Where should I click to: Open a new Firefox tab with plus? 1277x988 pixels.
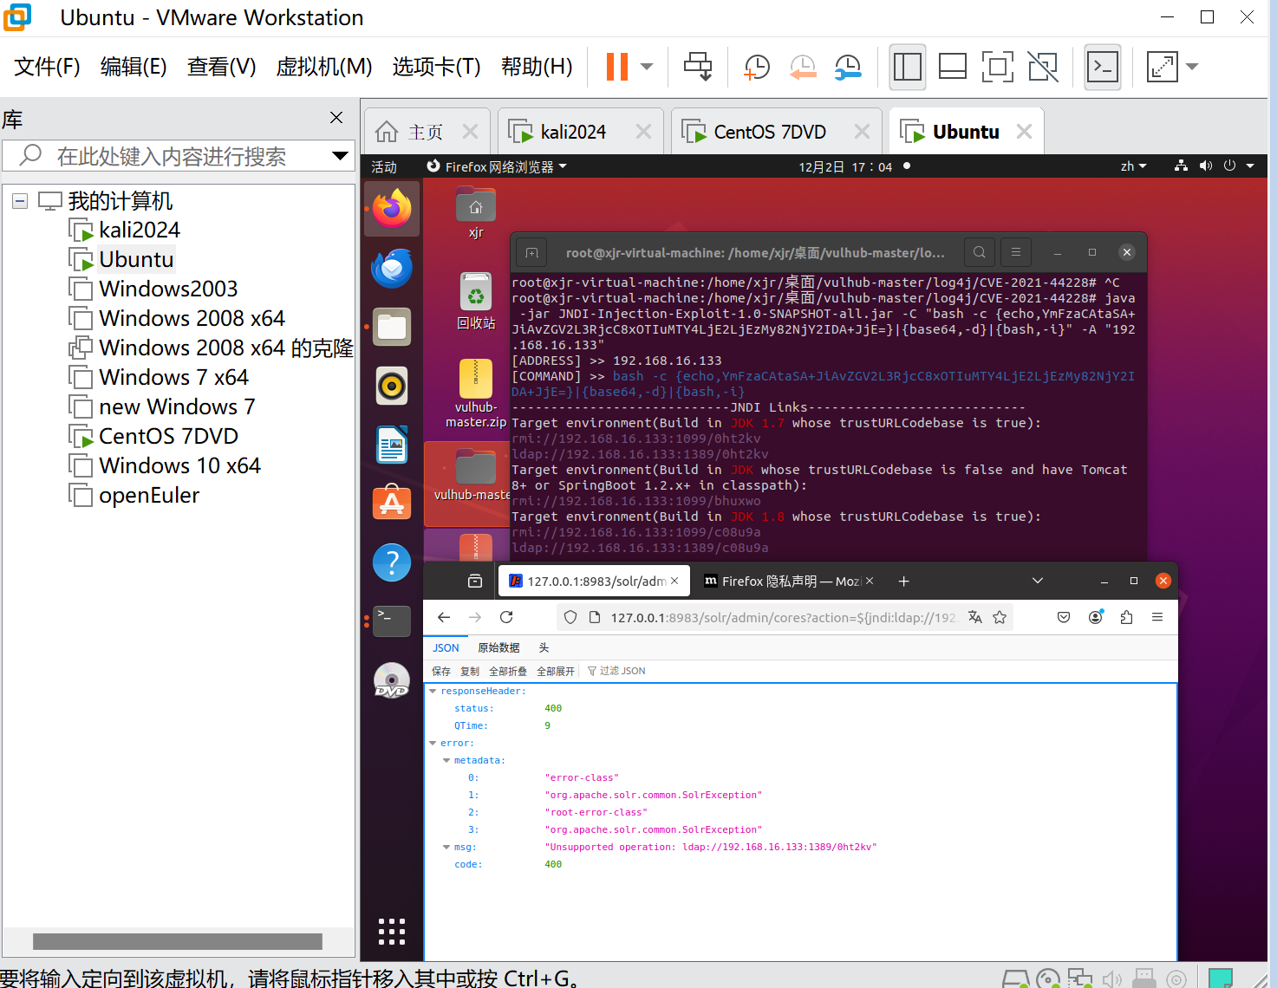(x=903, y=581)
